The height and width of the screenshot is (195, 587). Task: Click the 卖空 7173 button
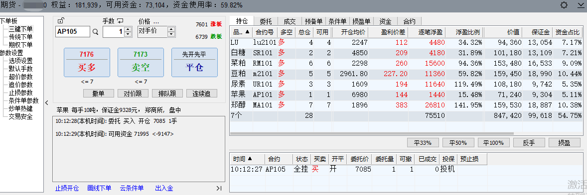click(x=141, y=62)
